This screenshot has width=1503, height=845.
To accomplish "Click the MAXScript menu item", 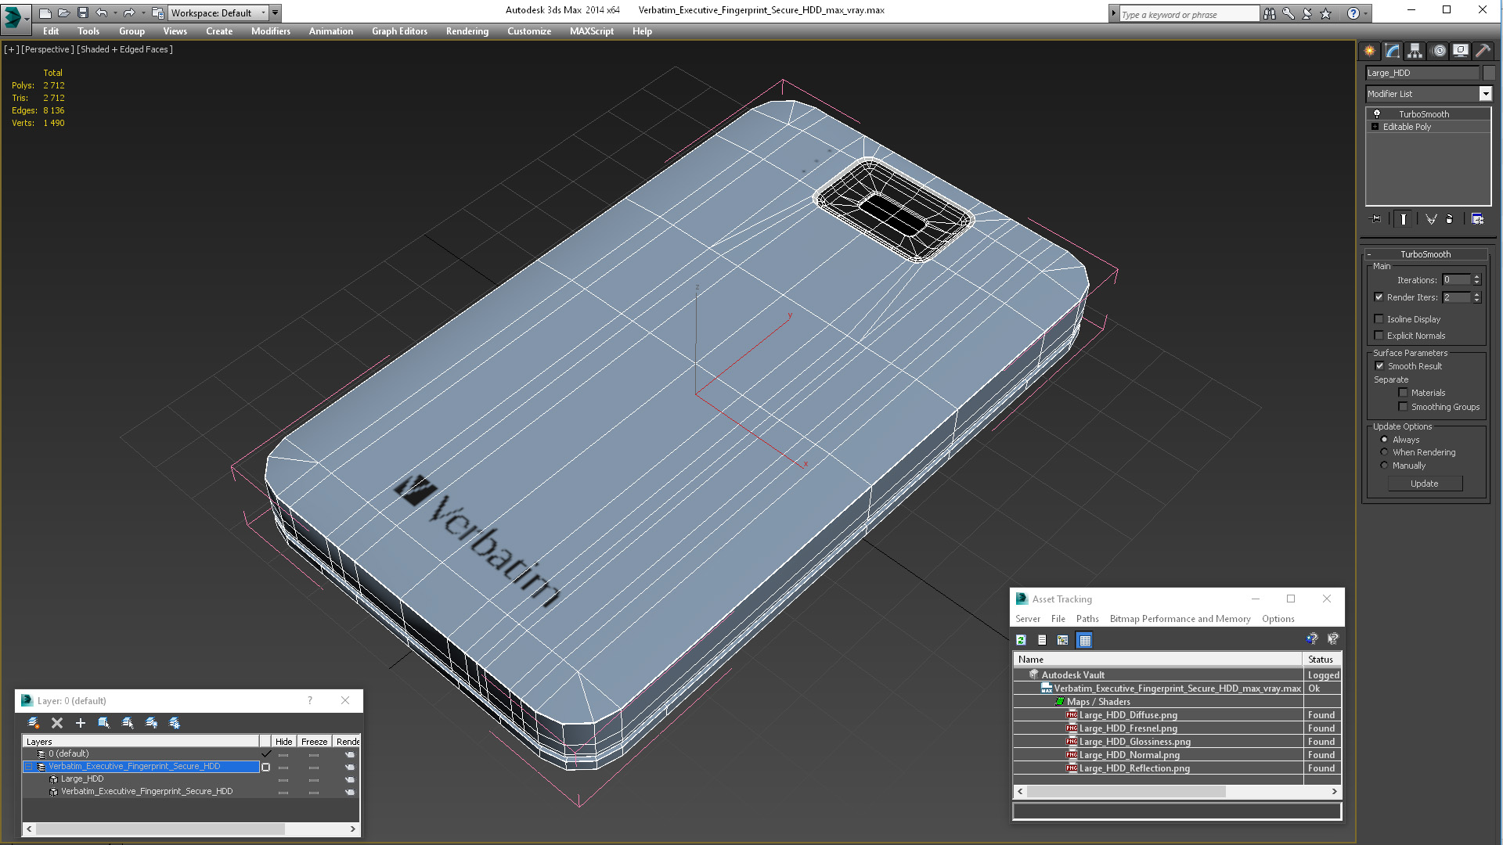I will click(x=593, y=31).
